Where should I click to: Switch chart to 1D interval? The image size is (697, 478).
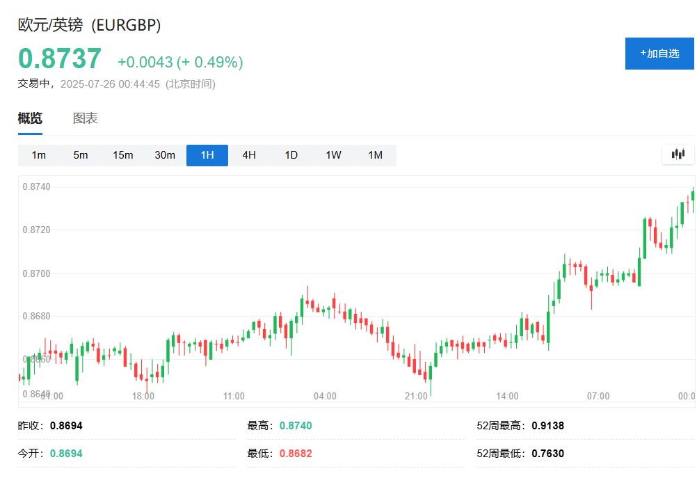tap(291, 155)
